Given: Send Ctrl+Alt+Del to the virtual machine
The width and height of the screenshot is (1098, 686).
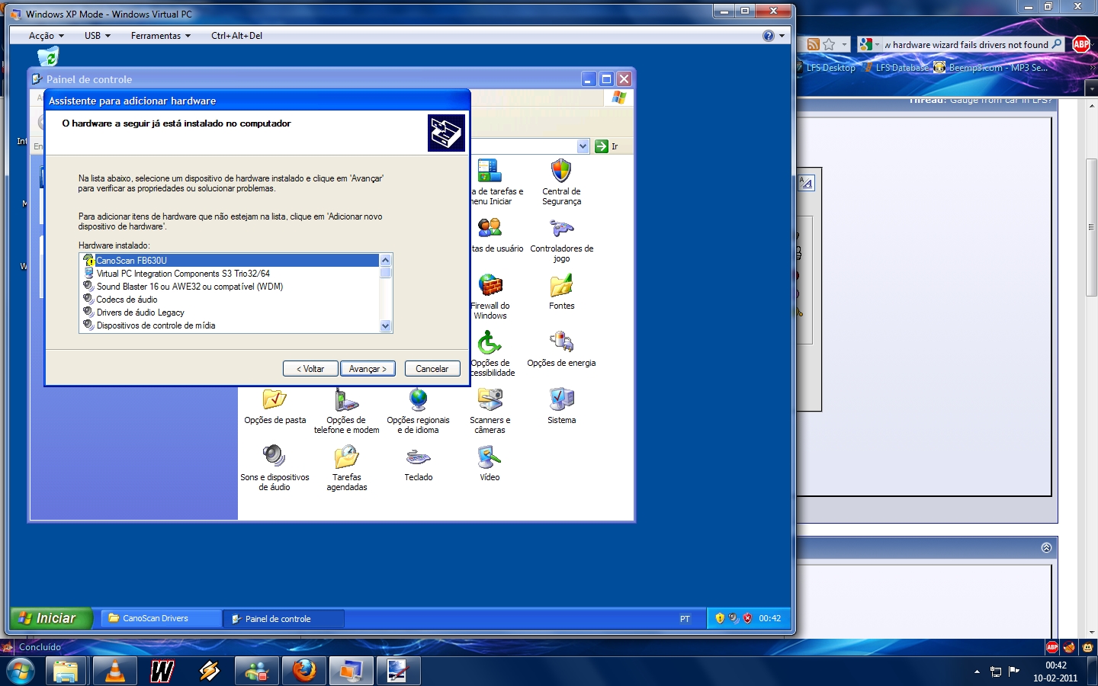Looking at the screenshot, I should coord(236,36).
